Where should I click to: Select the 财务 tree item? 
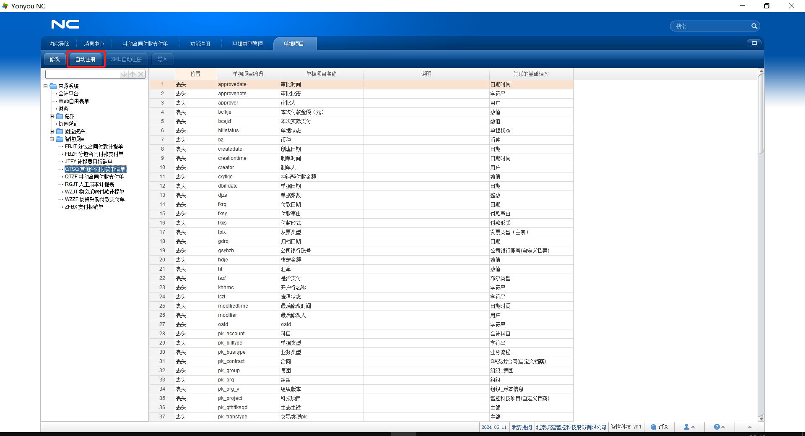(63, 109)
